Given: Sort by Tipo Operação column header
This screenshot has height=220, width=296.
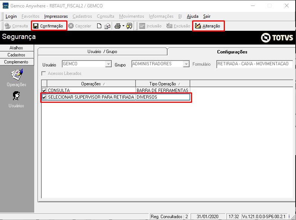Looking at the screenshot, I should point(163,84).
